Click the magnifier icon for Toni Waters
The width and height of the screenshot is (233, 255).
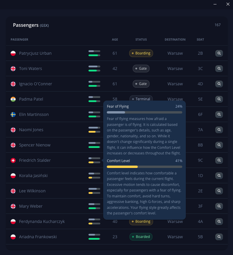(x=219, y=69)
